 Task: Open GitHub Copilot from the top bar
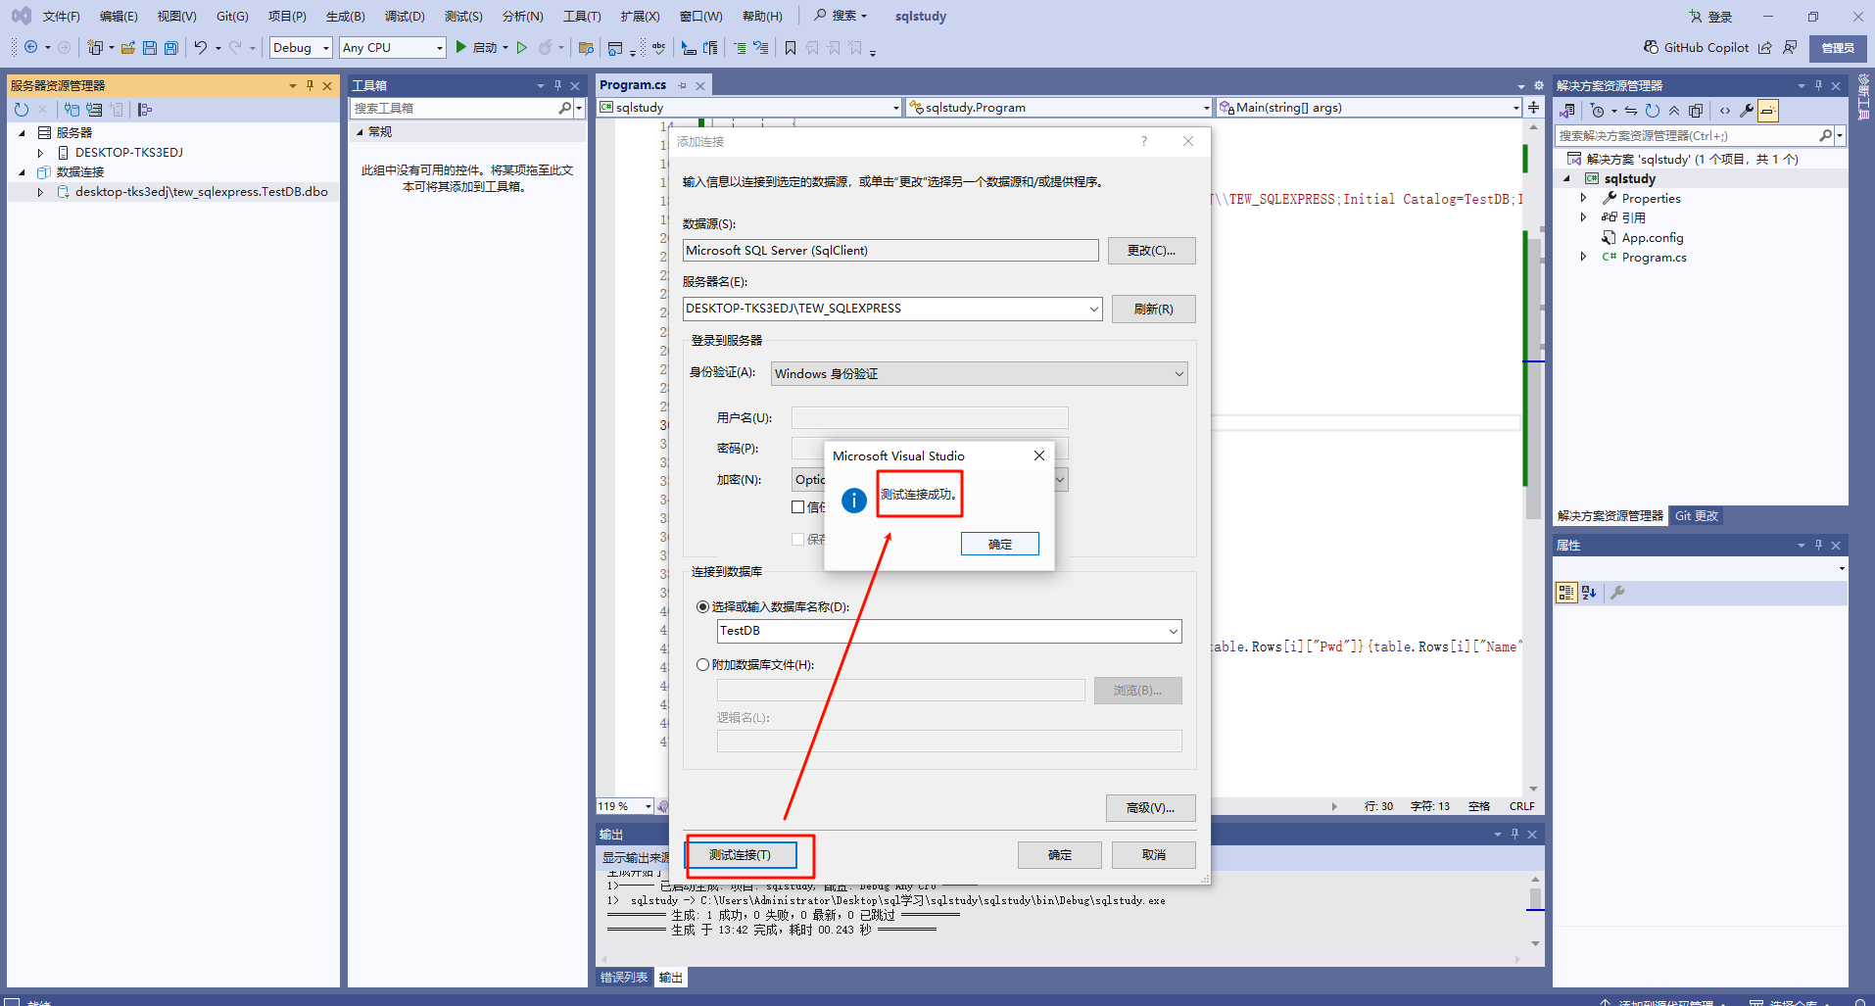coord(1697,47)
